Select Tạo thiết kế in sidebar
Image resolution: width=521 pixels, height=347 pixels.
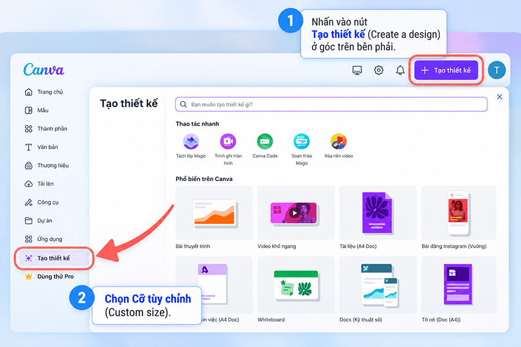[54, 258]
